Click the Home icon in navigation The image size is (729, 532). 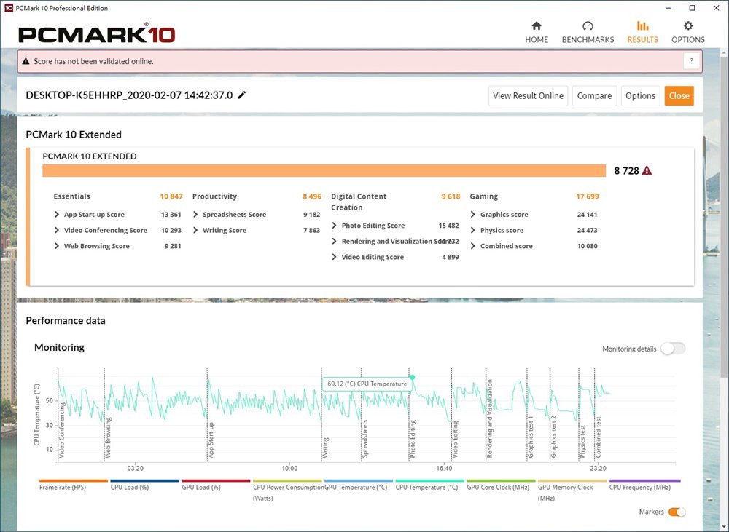click(537, 26)
